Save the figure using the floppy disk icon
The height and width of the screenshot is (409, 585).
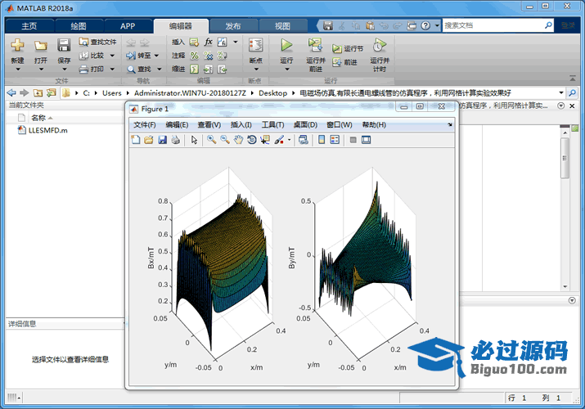click(162, 140)
